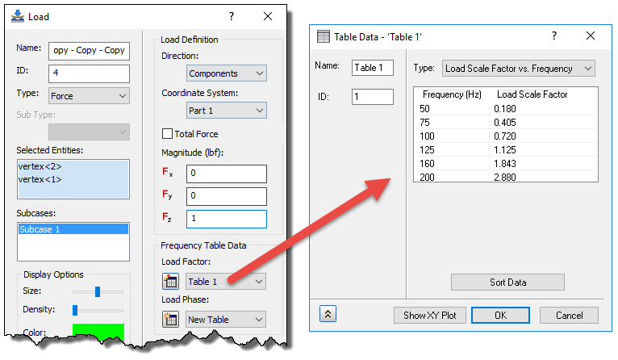Click frequency cell 50
The image size is (618, 360).
point(452,108)
